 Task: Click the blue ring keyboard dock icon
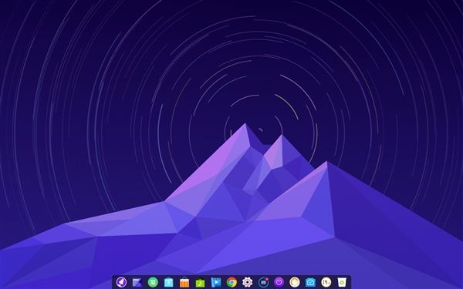click(263, 282)
